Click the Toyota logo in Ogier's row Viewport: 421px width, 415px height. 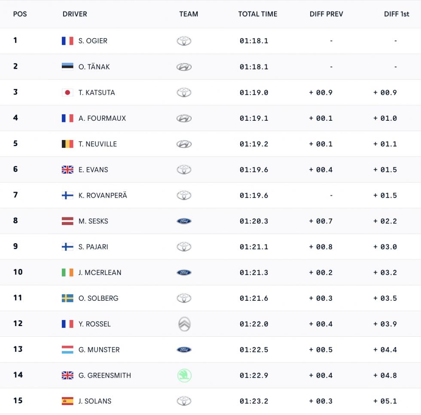[x=184, y=41]
